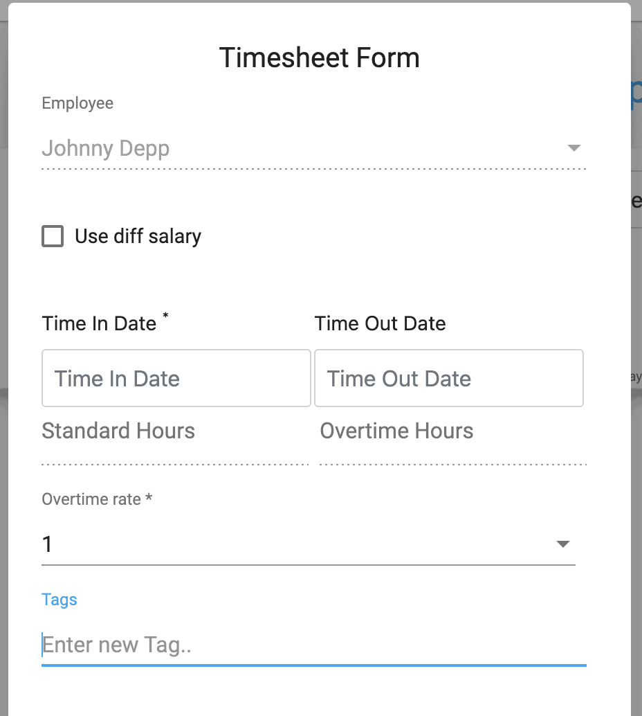The width and height of the screenshot is (642, 716).
Task: Click the blue "Tags" label
Action: coord(59,600)
